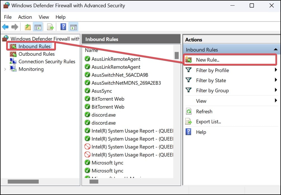Open the Help menu in menu bar
Viewport: 281px width, 195px height.
(61, 17)
